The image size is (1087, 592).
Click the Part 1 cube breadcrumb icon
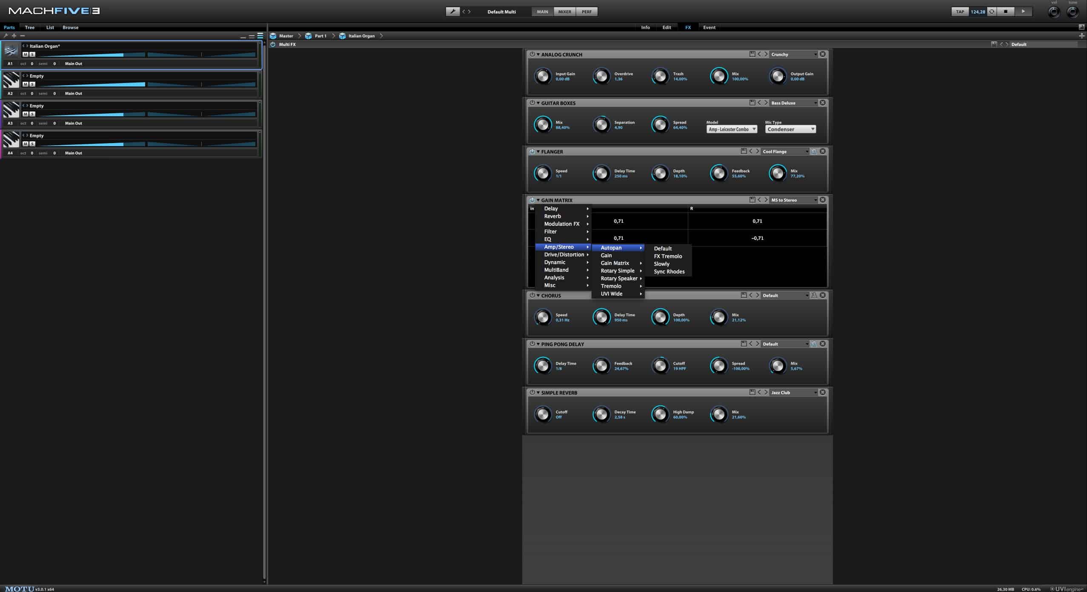click(x=309, y=36)
